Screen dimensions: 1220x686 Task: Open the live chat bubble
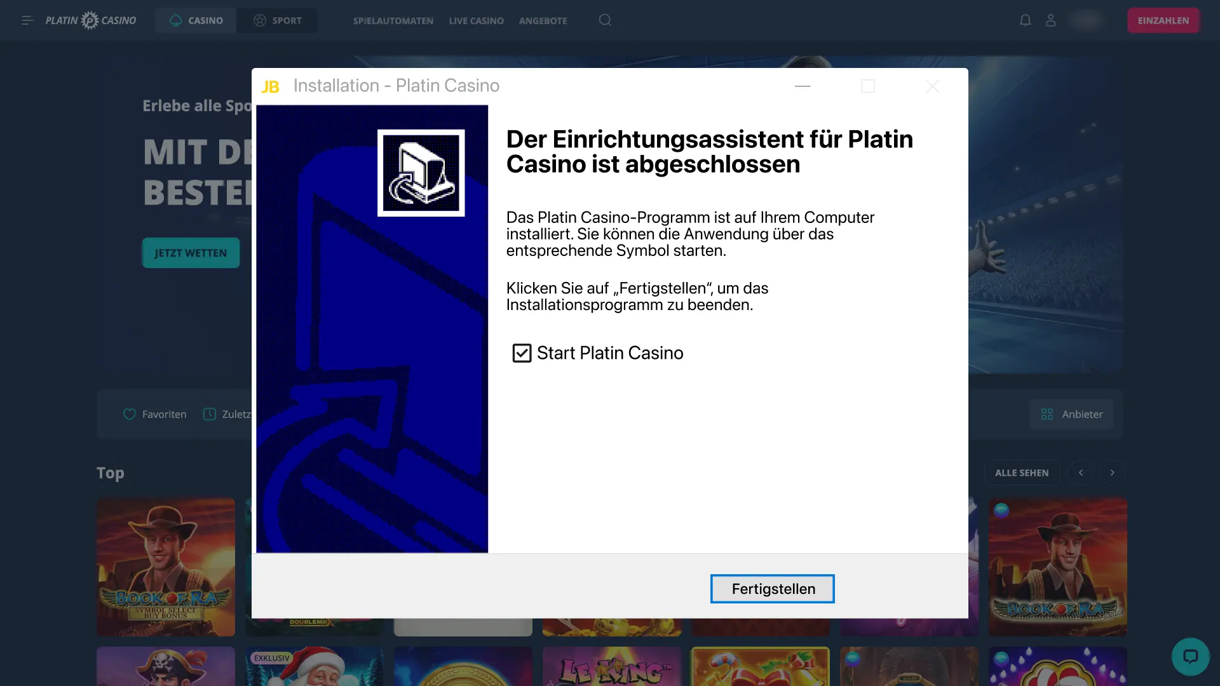click(x=1191, y=657)
